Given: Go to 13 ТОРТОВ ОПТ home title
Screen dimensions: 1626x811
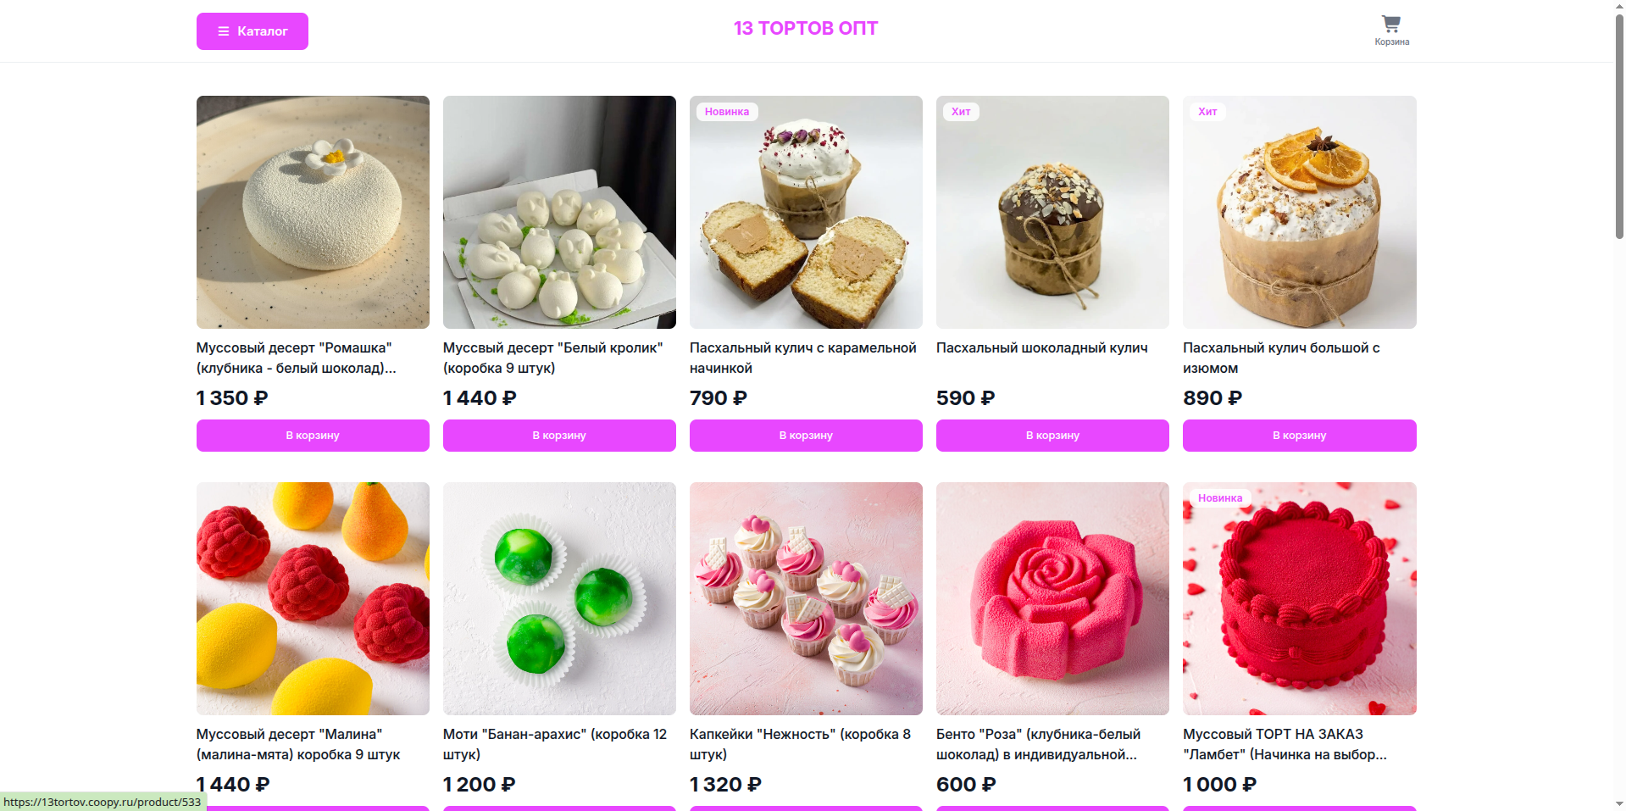Looking at the screenshot, I should 805,28.
